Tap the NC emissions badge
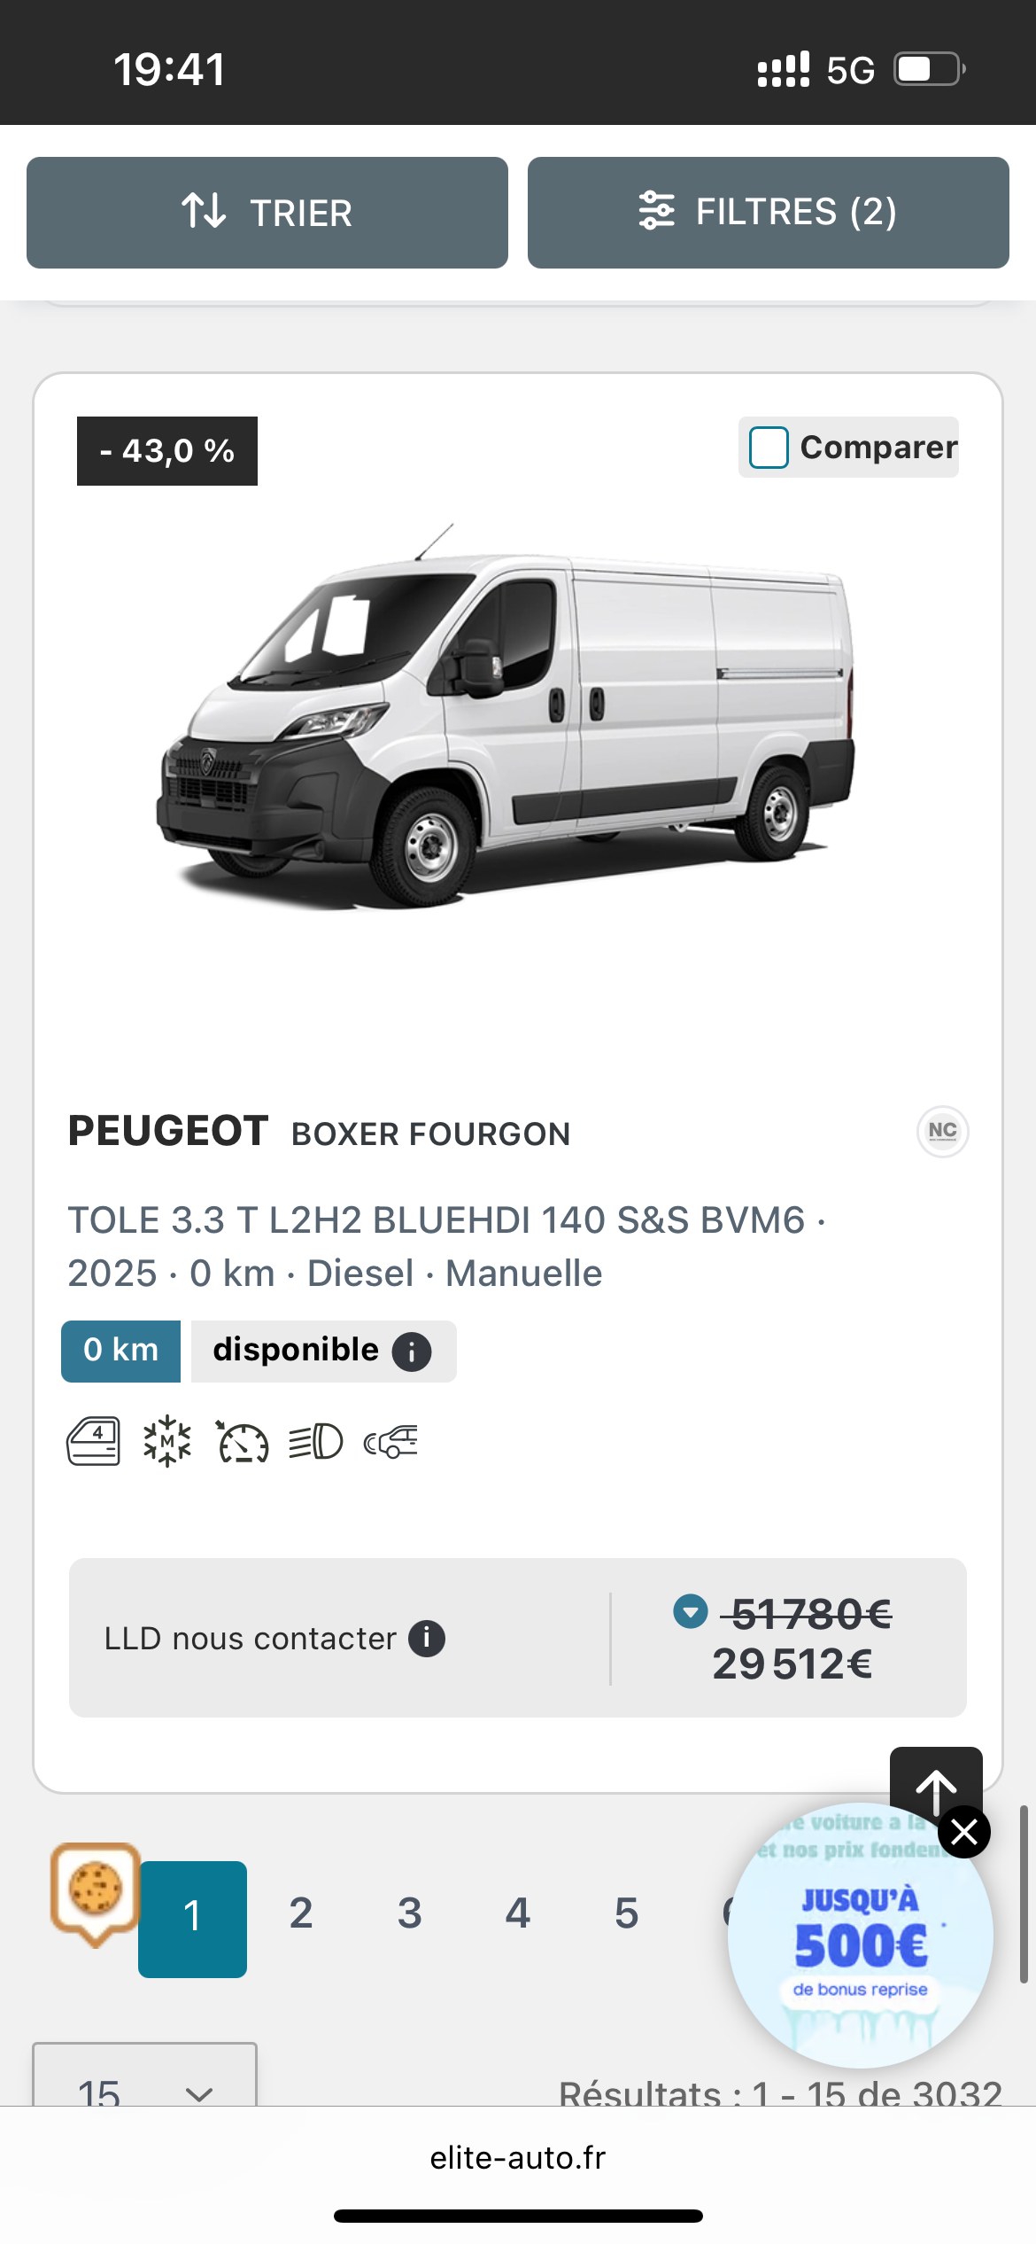 click(942, 1131)
